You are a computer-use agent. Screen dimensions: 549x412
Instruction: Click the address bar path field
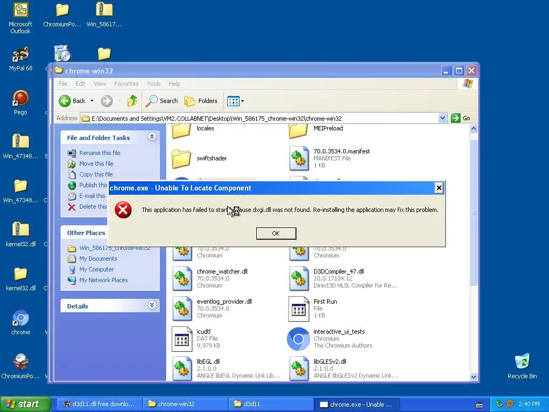click(259, 119)
